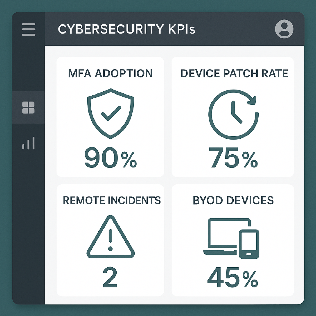316x316 pixels.
Task: Click the warning triangle incidents icon
Action: pyautogui.click(x=111, y=237)
